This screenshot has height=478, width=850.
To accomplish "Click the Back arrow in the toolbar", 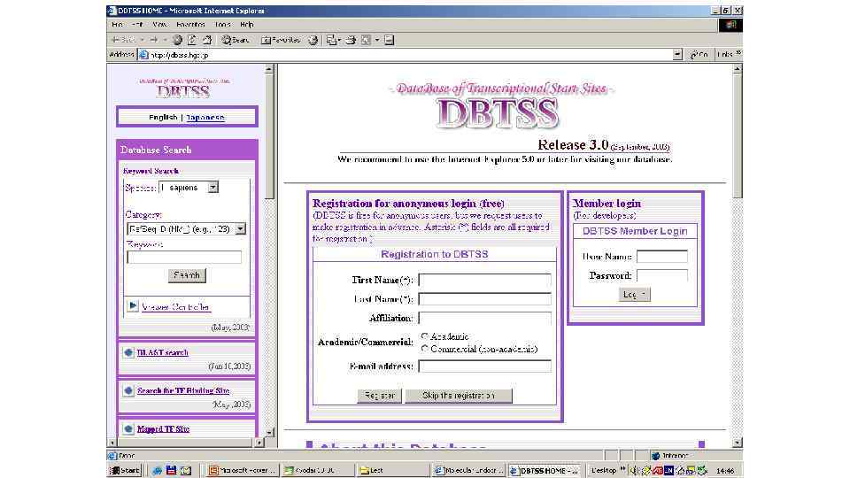I will [123, 40].
